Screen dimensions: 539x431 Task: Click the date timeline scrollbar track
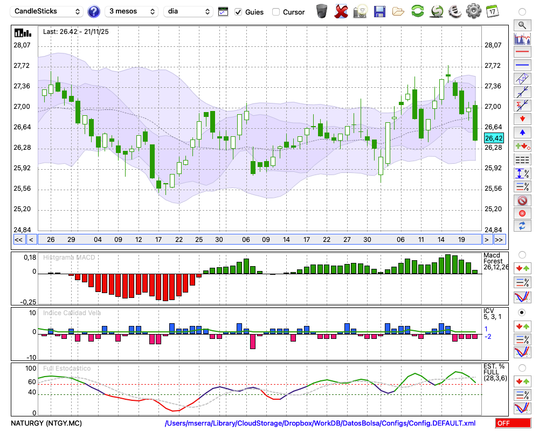pyautogui.click(x=259, y=239)
